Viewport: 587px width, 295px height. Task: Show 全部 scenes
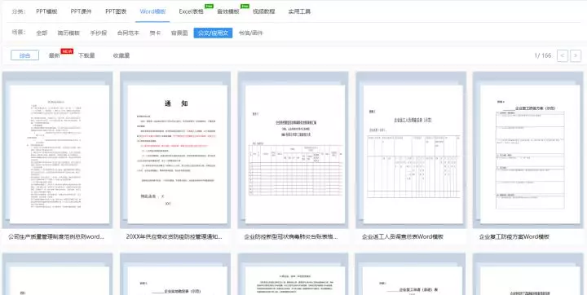[42, 33]
